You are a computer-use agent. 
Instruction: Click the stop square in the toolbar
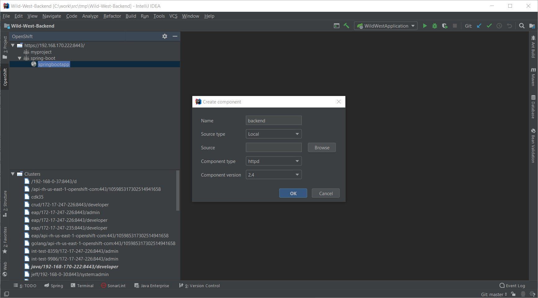(455, 26)
